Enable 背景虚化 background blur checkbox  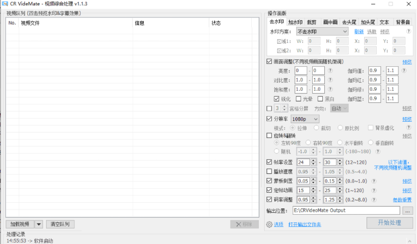pos(370,128)
